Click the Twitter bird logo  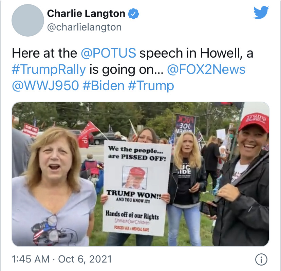[261, 12]
